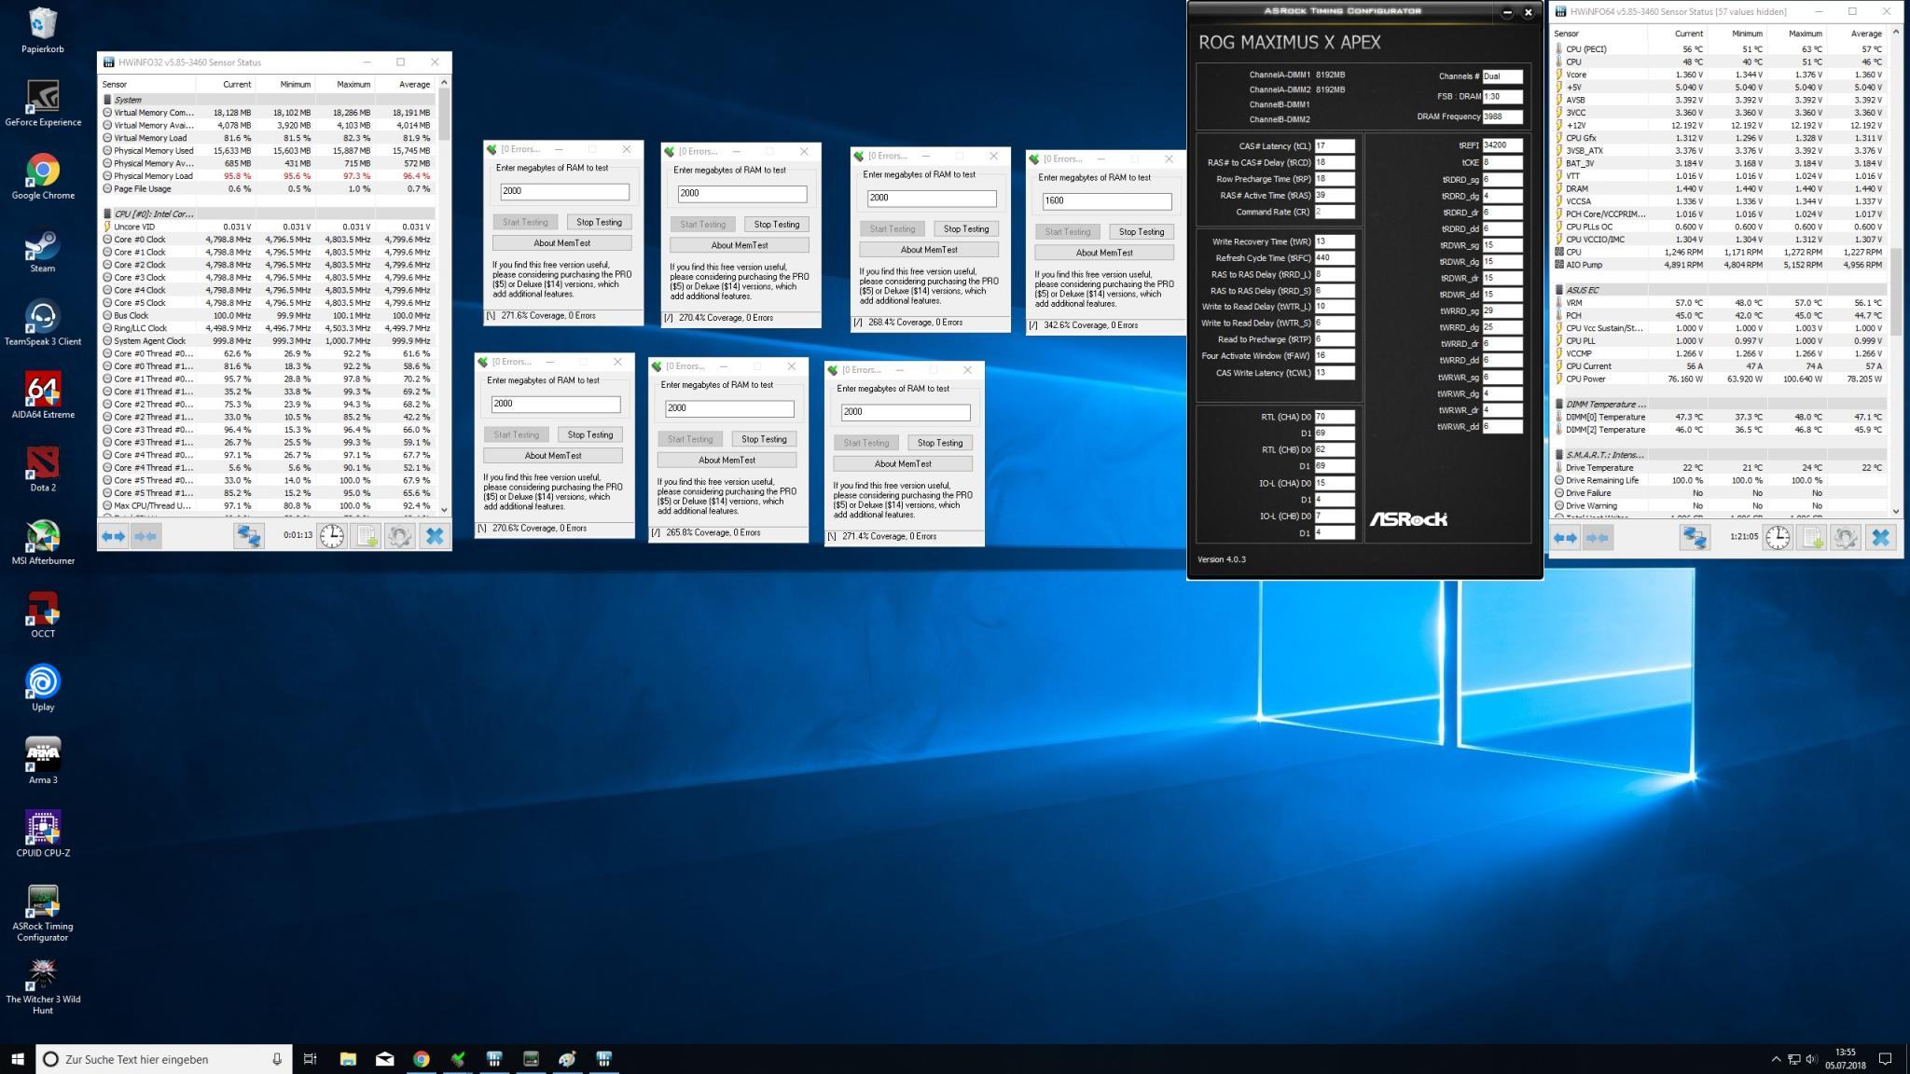Click scroll-down arrow in HWiNFO32 list
Viewport: 1910px width, 1074px height.
point(444,510)
